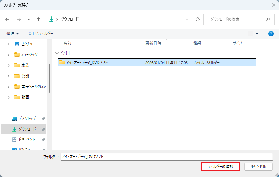Click the Refresh icon in address bar
279x177 pixels.
click(198, 19)
